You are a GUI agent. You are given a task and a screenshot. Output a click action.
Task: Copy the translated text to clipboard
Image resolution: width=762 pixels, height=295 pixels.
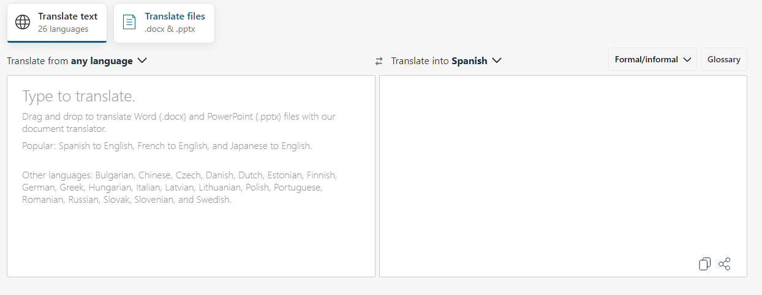pos(704,264)
